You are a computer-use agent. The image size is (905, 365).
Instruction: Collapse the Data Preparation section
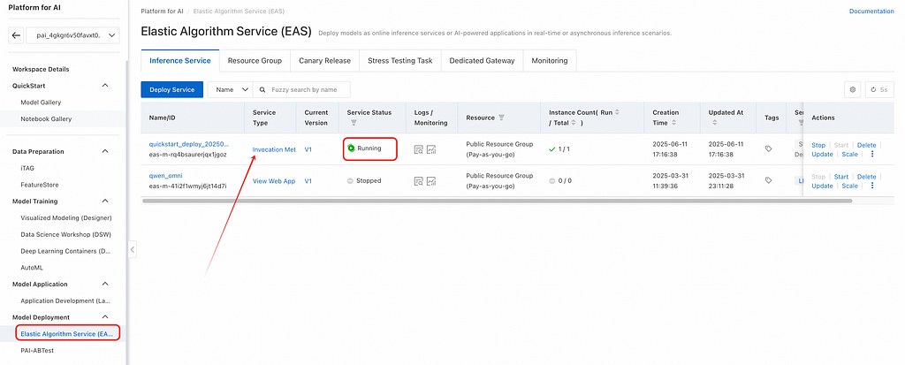coord(105,151)
